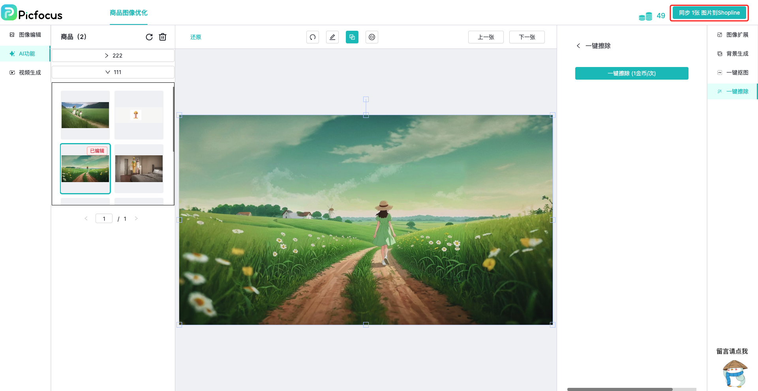This screenshot has height=391, width=758.
Task: Open 图像编辑 in the left sidebar
Action: 25,35
